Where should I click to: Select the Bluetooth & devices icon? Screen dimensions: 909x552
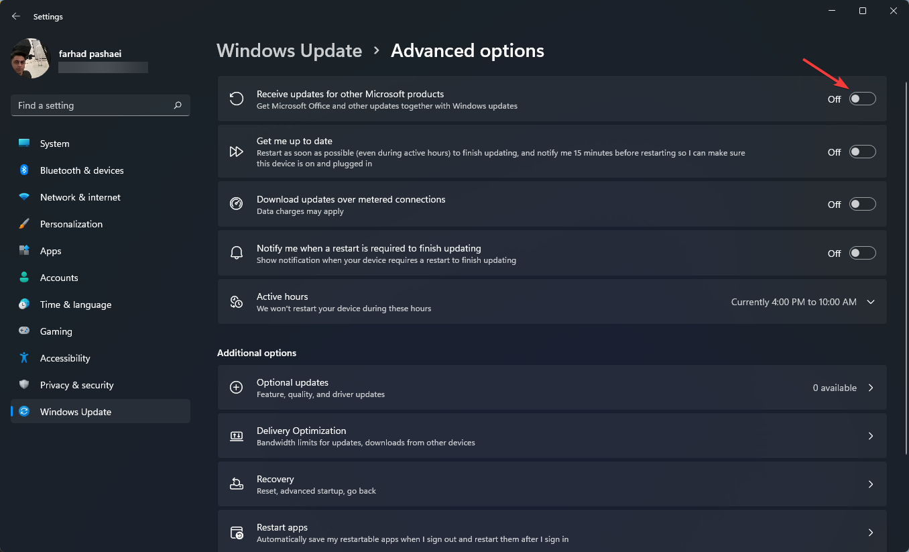24,170
